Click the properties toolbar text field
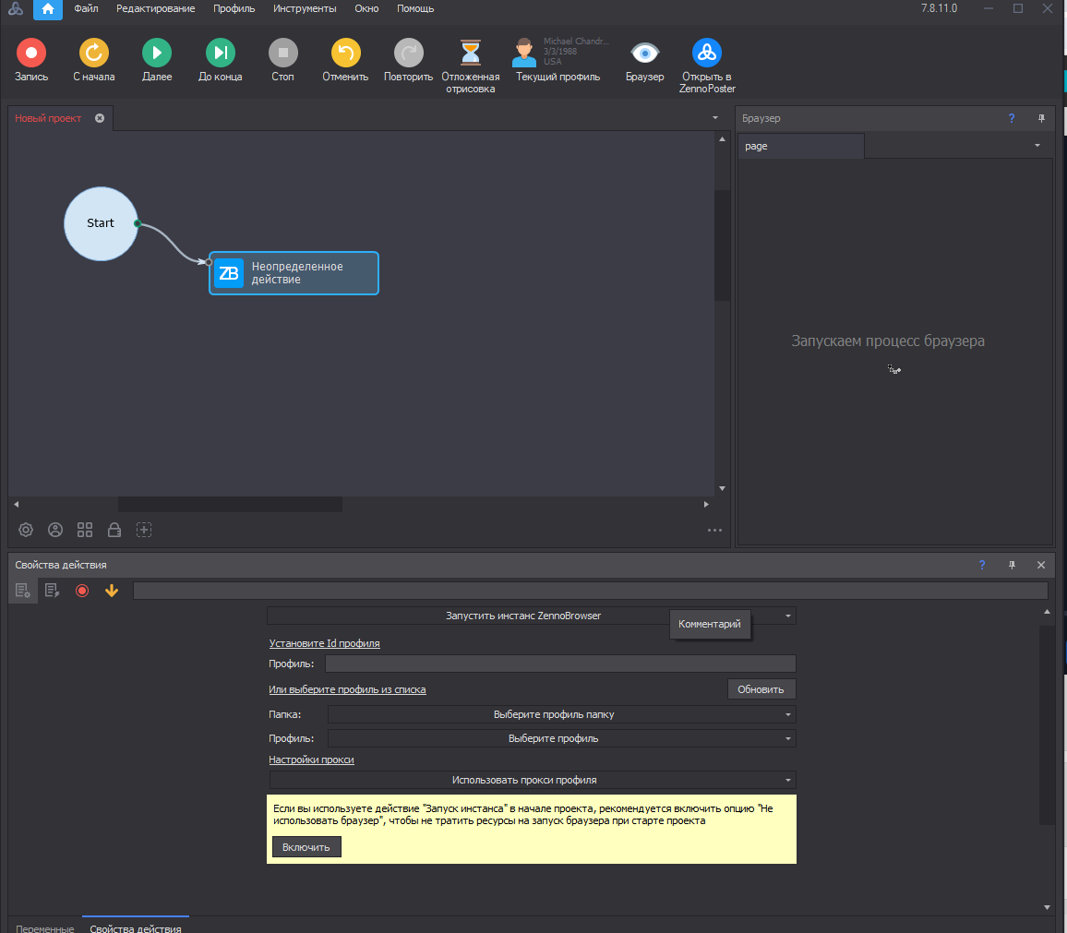 tap(590, 591)
